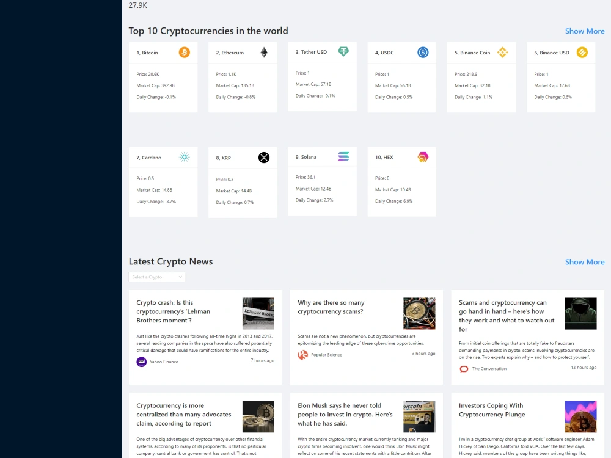The width and height of the screenshot is (611, 458).
Task: Click the Bitcoin plunge chart thumbnail
Action: point(580,416)
